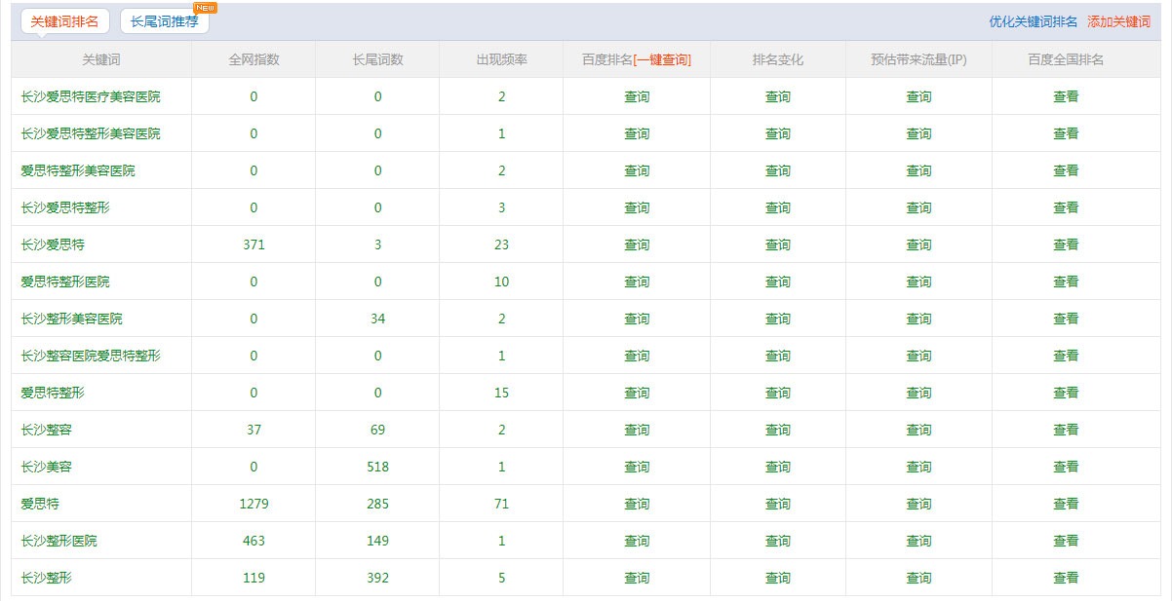The width and height of the screenshot is (1172, 601).
Task: Select 全网指数 value 119
Action: tap(254, 578)
